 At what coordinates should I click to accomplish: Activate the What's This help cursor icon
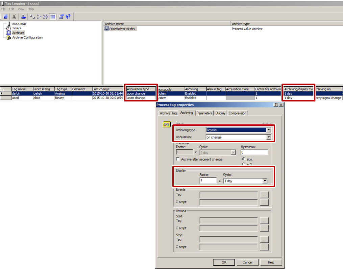(68, 17)
